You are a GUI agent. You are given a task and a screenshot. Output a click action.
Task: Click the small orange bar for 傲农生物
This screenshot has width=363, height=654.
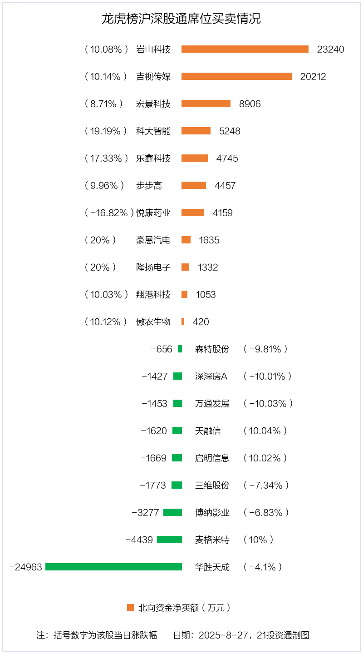pyautogui.click(x=183, y=322)
